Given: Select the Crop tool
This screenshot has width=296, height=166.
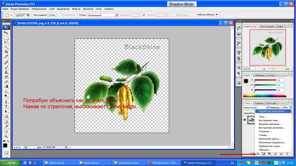Looking at the screenshot, I should coord(6,52).
